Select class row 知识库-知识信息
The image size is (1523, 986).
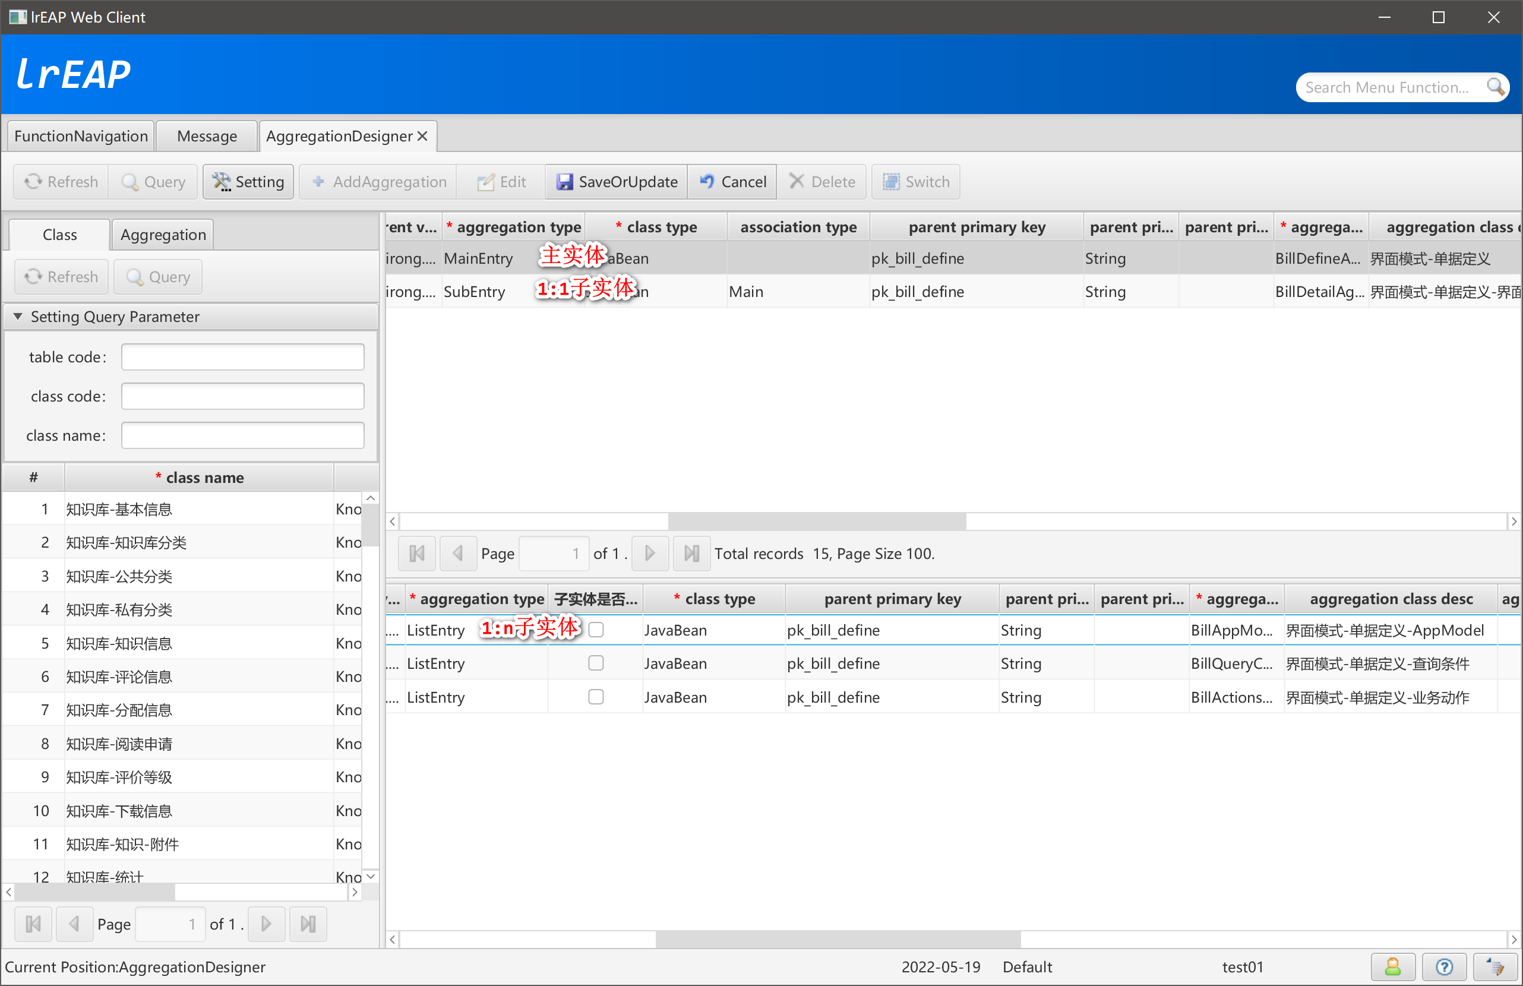tap(182, 643)
